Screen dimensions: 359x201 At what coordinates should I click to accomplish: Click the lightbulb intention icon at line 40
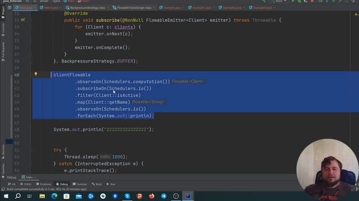36,74
